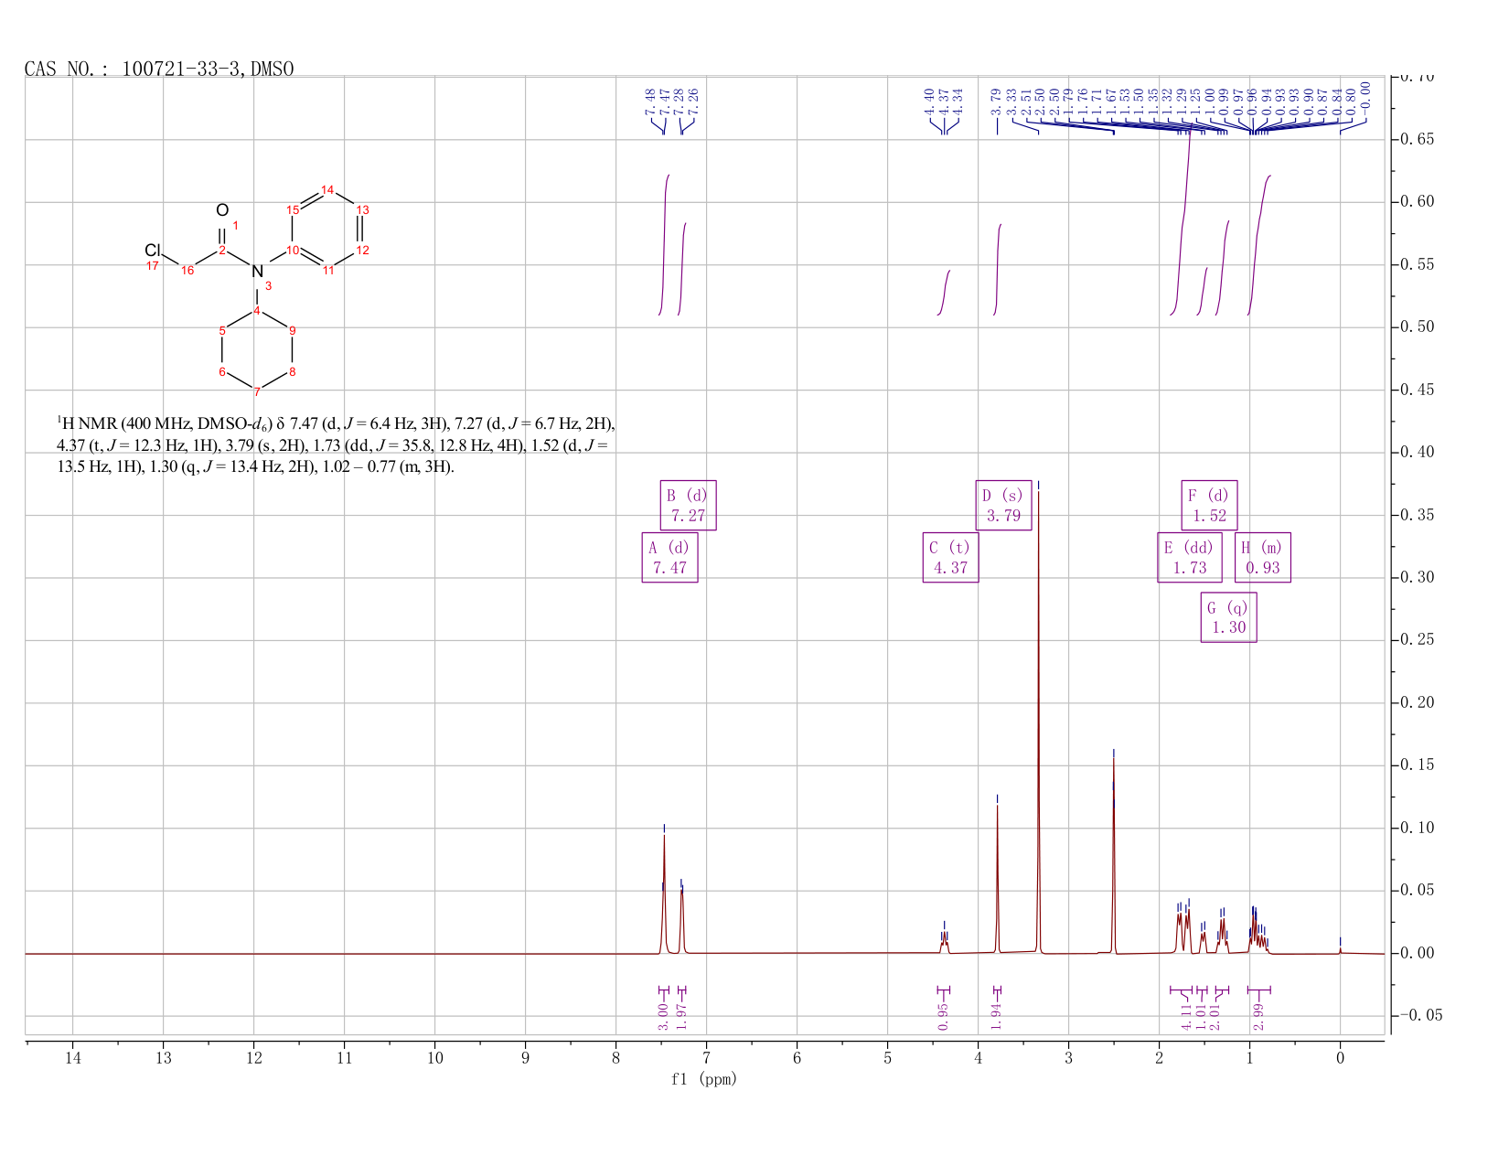Click the x-axis tick label 8
This screenshot has height=1166, width=1509.
tap(615, 1058)
